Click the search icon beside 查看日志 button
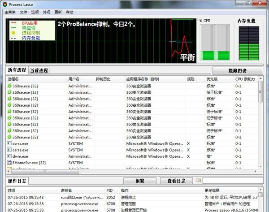Image resolution: width=269 pixels, height=212 pixels. tap(199, 180)
